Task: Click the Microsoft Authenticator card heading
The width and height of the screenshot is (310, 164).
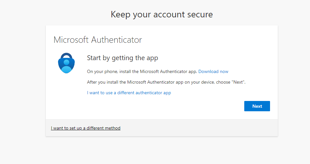Action: (x=98, y=40)
